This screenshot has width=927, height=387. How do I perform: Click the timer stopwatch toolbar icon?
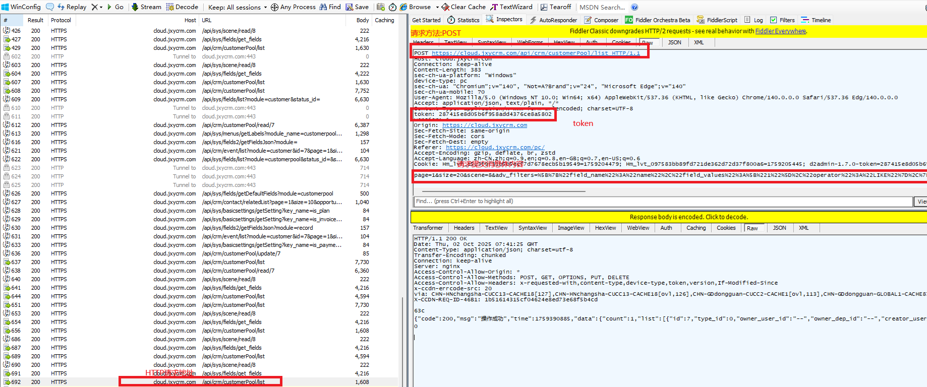392,7
